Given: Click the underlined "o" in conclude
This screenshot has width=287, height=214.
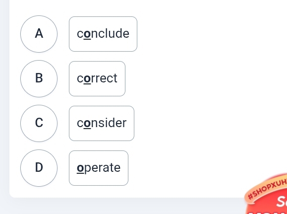Looking at the screenshot, I should pos(87,34).
